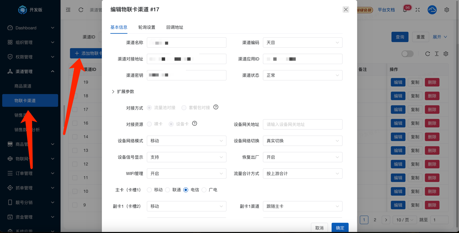Click the refresh icon in top header
The width and height of the screenshot is (459, 233).
[x=81, y=10]
